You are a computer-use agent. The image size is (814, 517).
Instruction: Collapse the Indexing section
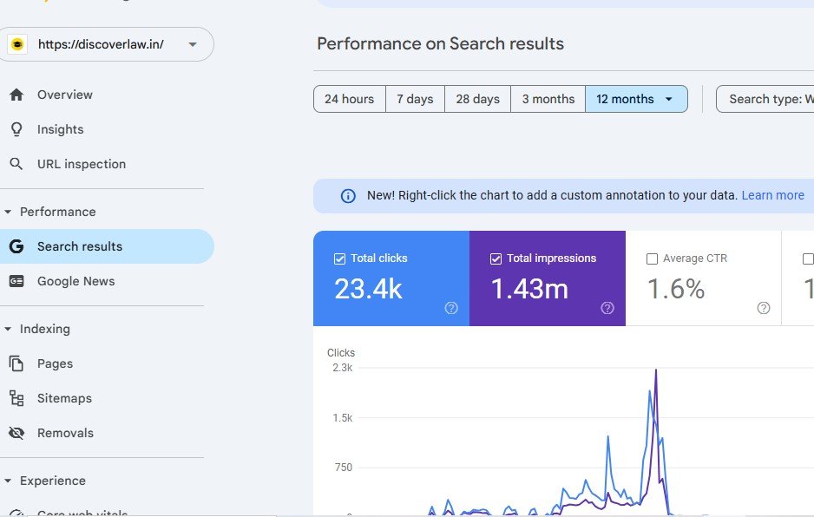pos(9,329)
